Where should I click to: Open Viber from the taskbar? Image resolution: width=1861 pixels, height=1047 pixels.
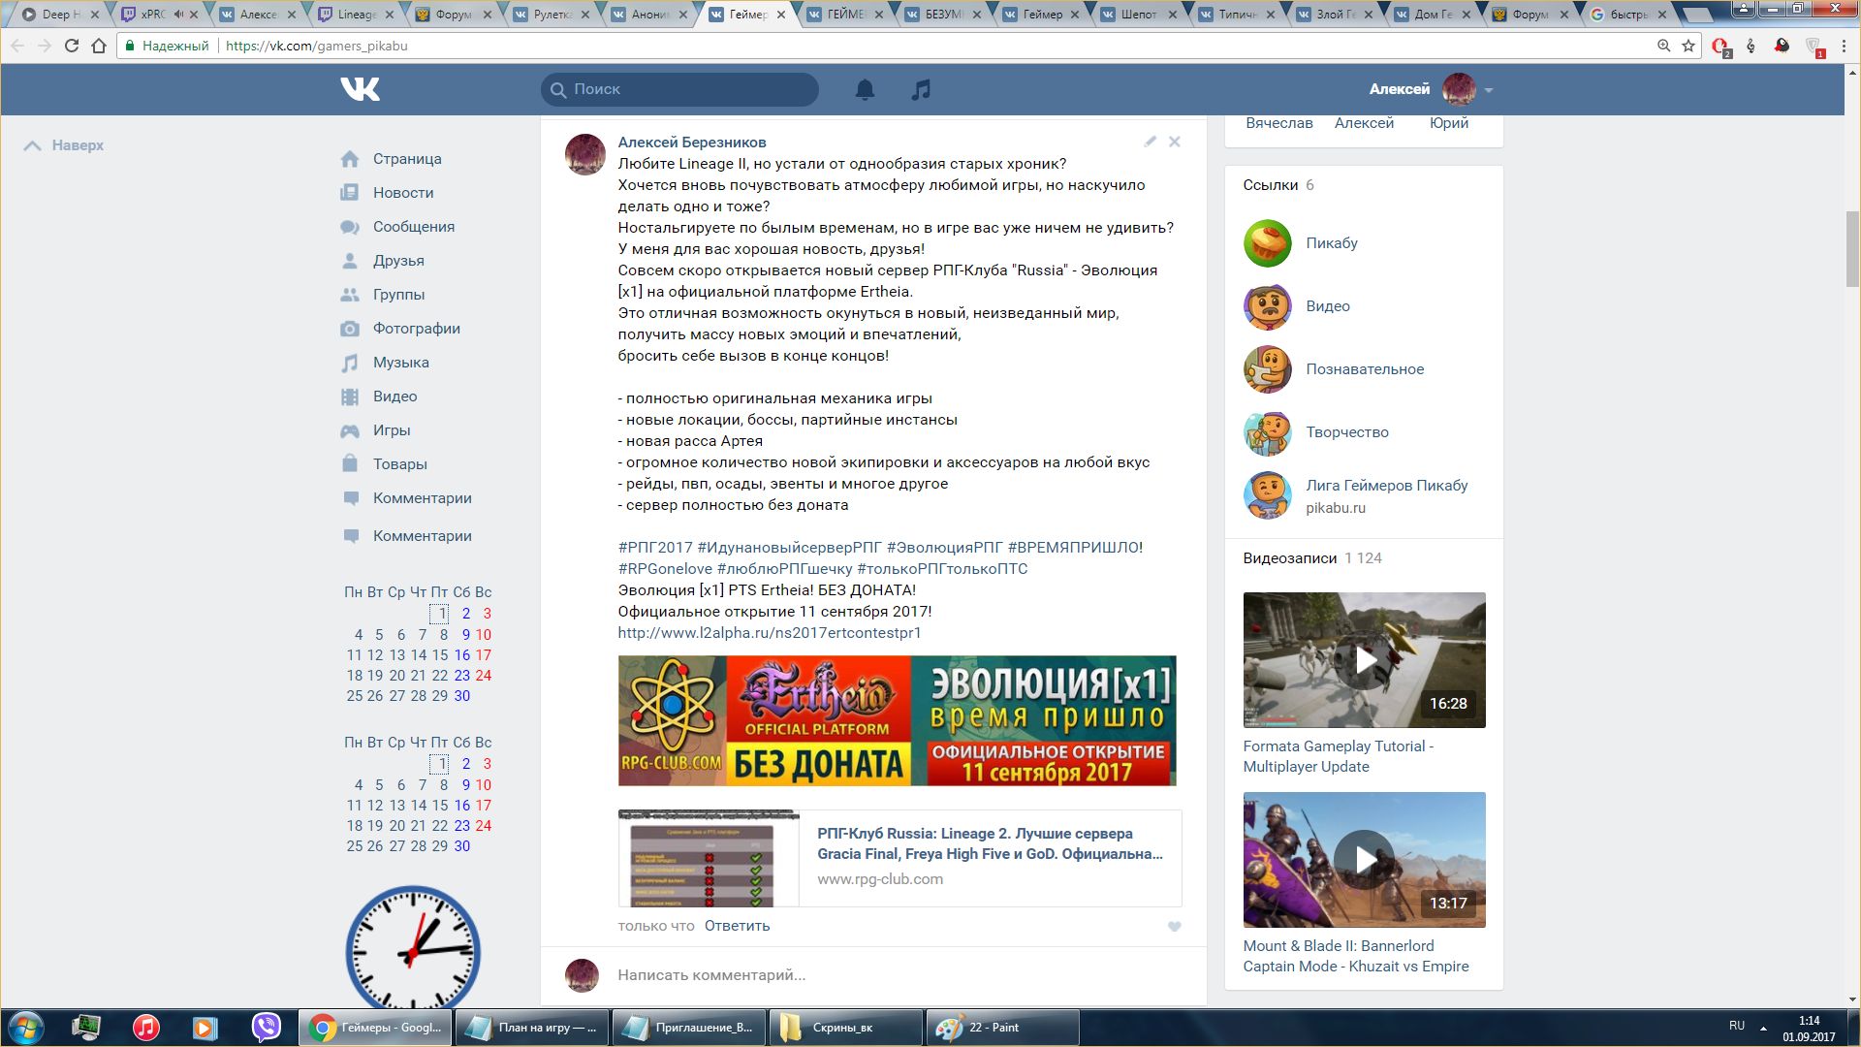tap(266, 1028)
